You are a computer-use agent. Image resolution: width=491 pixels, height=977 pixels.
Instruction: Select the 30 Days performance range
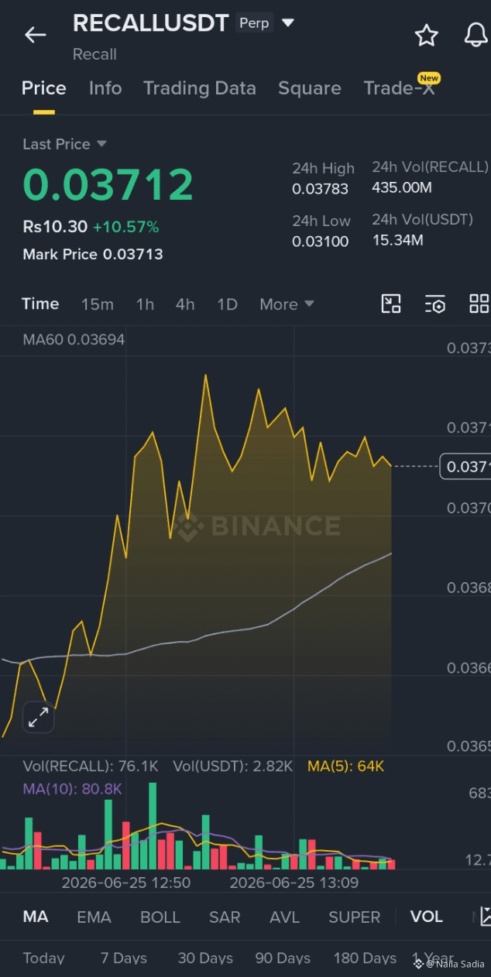205,958
